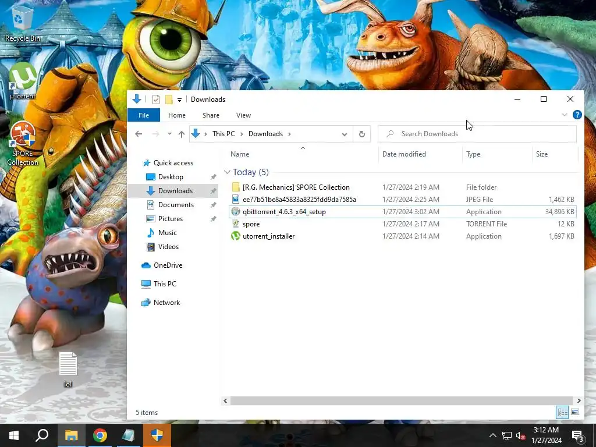Click the horizontal scrollbar right arrow

click(579, 400)
